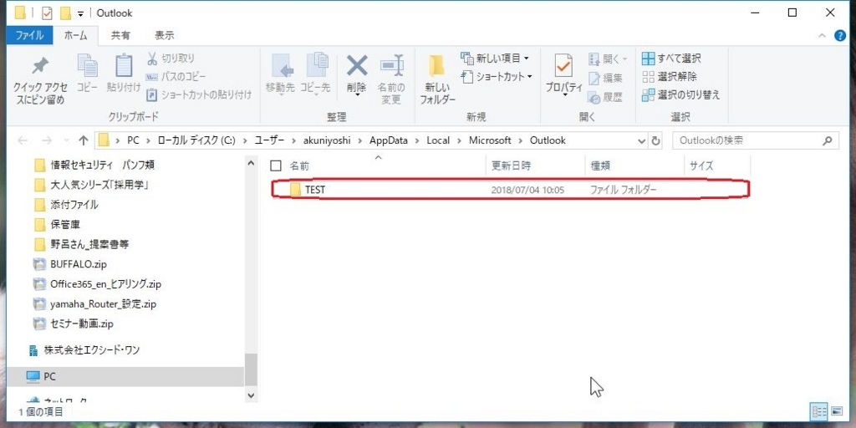Create a New folder (新しいフォルダー)
Viewport: 856px width, 428px height.
[436, 79]
